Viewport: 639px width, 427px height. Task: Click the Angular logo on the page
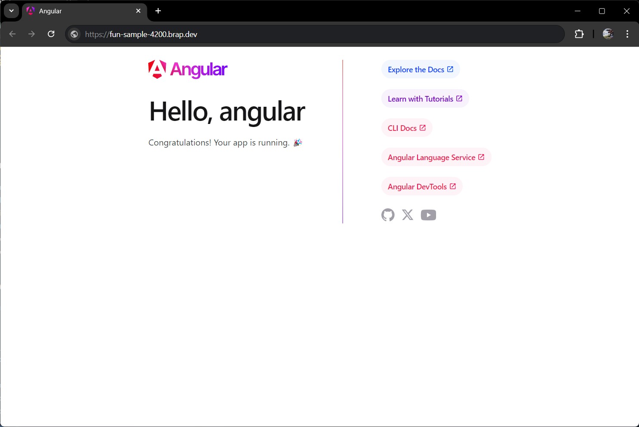[188, 69]
